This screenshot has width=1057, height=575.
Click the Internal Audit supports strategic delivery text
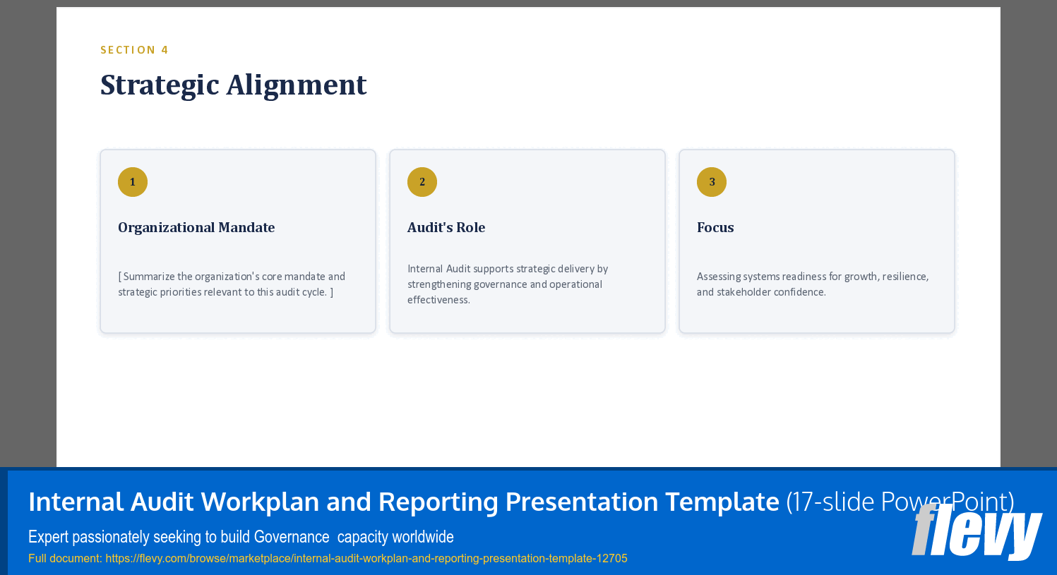pos(508,284)
